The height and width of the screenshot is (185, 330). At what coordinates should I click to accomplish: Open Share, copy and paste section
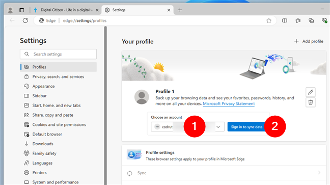pos(58,115)
